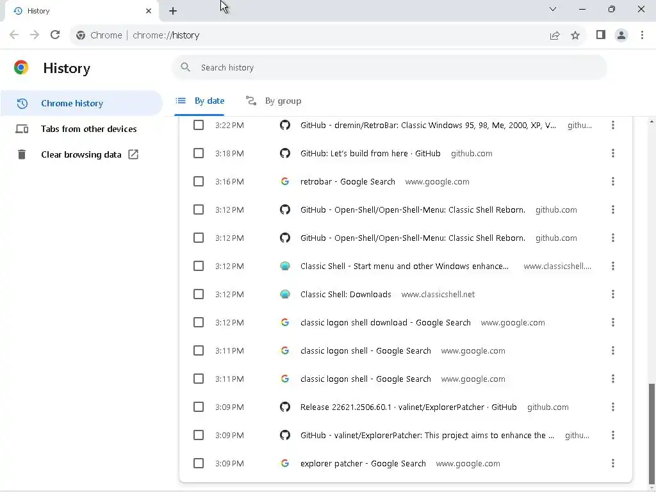Check Release 22621.2506.60.1 ExplorerPatcher entry
The image size is (656, 492).
coord(199,407)
